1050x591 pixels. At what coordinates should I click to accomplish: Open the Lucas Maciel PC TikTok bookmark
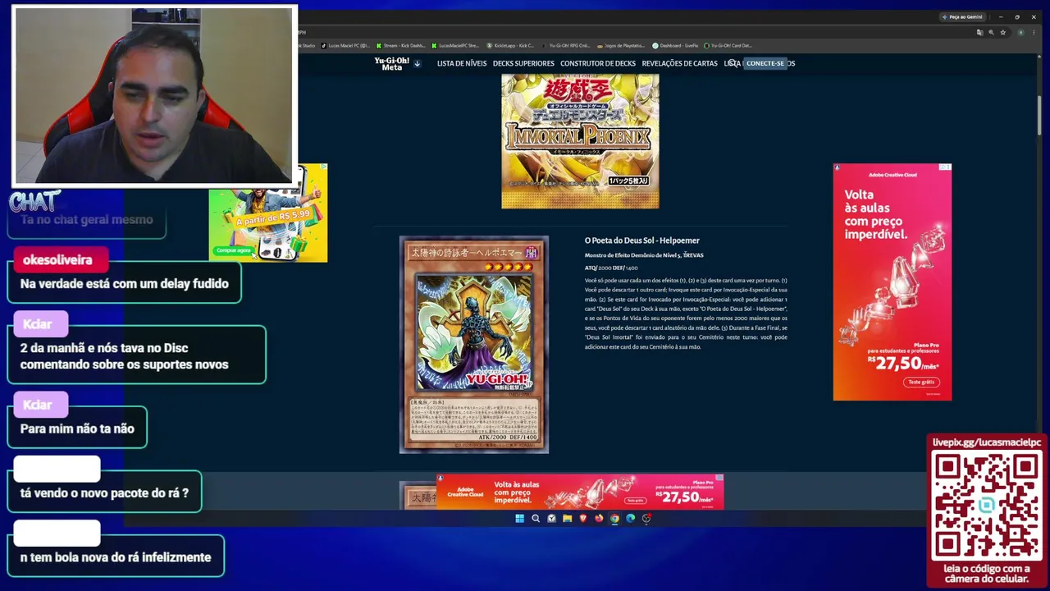(345, 46)
